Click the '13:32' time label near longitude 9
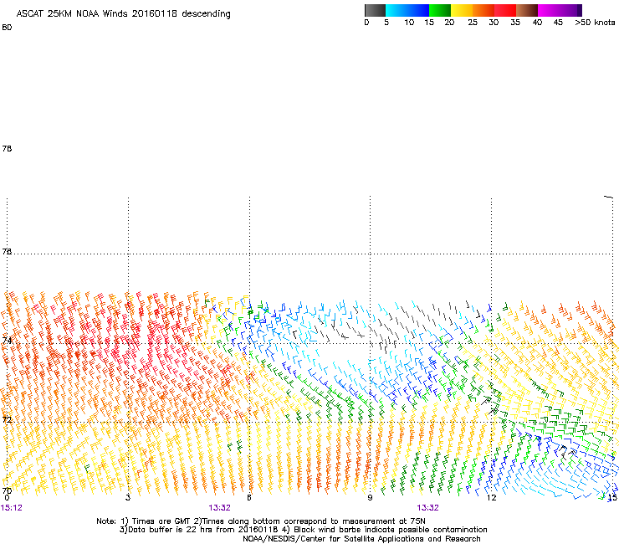The image size is (619, 544). 428,508
